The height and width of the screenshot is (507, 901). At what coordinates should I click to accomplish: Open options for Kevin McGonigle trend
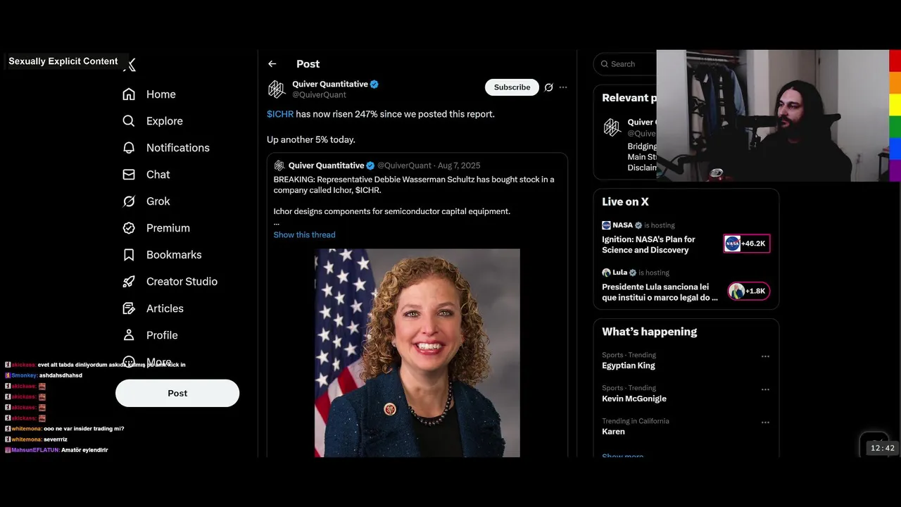tap(765, 389)
